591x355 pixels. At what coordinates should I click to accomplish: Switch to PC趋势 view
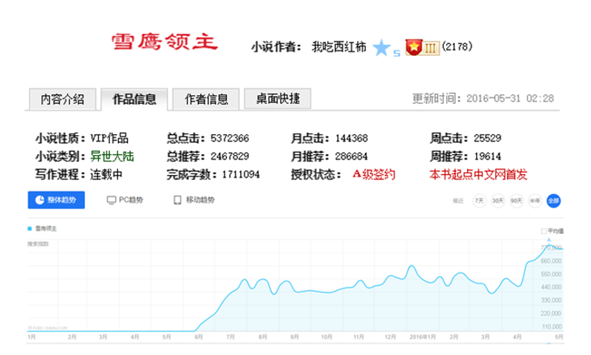(x=125, y=200)
